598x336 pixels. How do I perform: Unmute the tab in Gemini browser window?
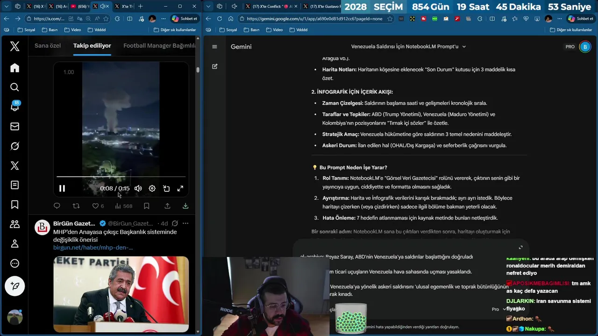[235, 6]
